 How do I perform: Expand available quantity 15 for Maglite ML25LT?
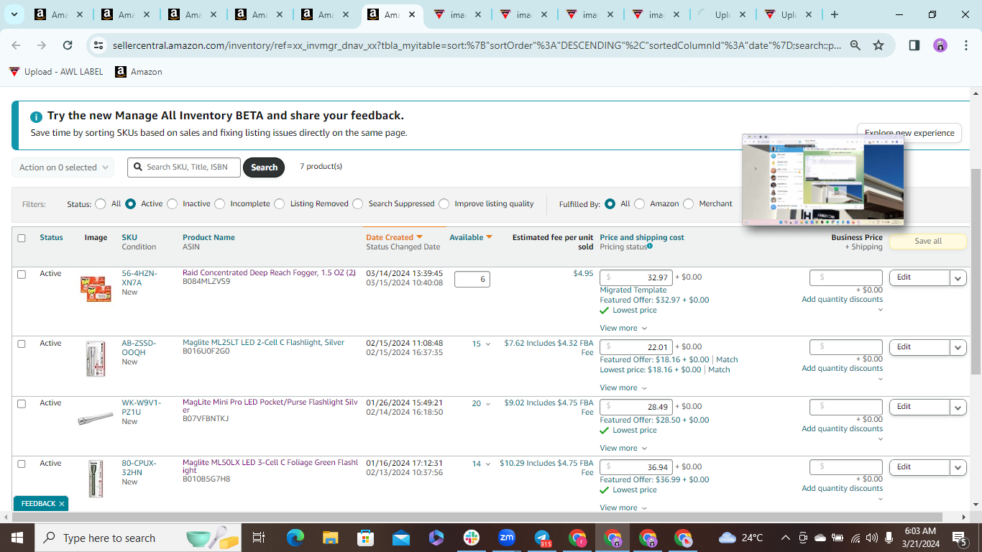tap(481, 344)
